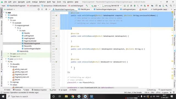This screenshot has height=99, width=176.
Task: Open the app run configuration dropdown
Action: (95, 6)
